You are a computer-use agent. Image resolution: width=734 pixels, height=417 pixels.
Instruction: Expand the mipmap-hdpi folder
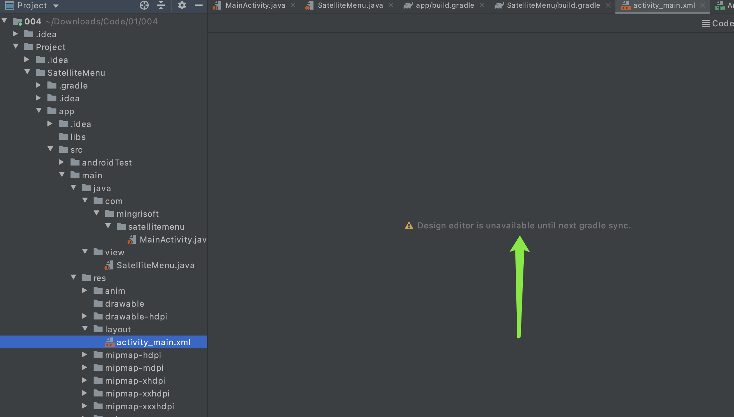point(85,354)
